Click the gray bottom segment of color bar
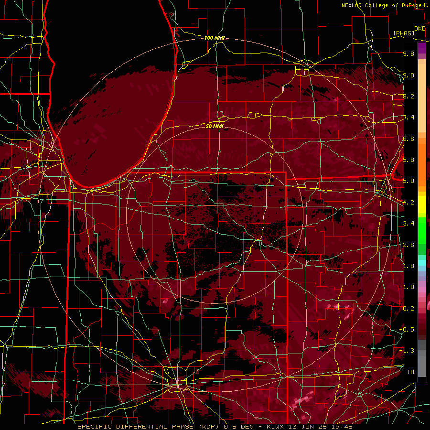The width and height of the screenshot is (430, 430). click(x=422, y=365)
